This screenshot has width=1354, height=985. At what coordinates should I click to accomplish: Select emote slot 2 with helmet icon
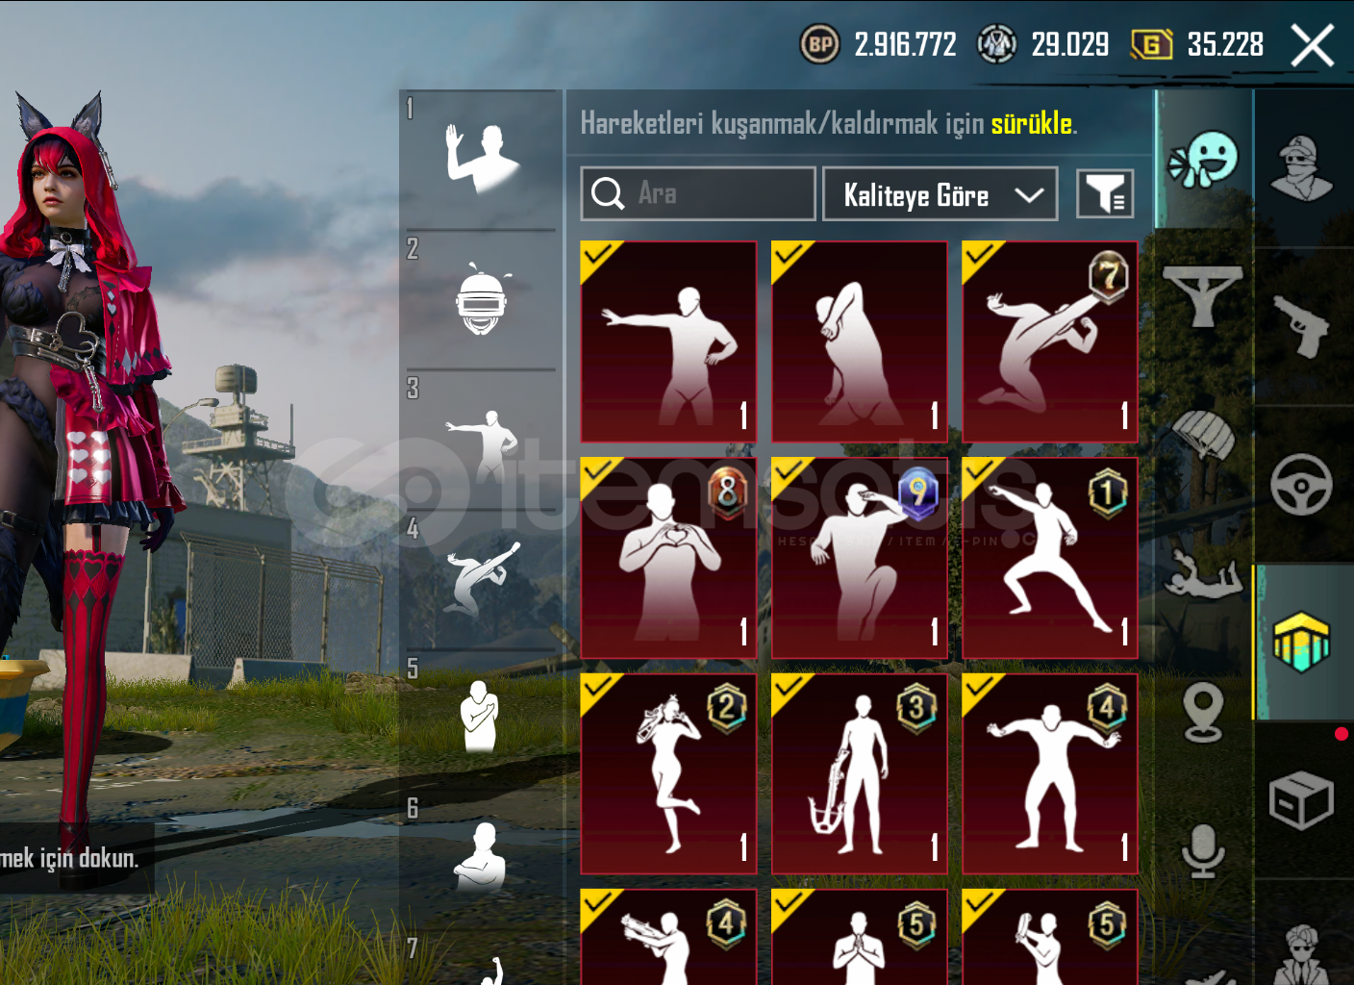tap(481, 300)
